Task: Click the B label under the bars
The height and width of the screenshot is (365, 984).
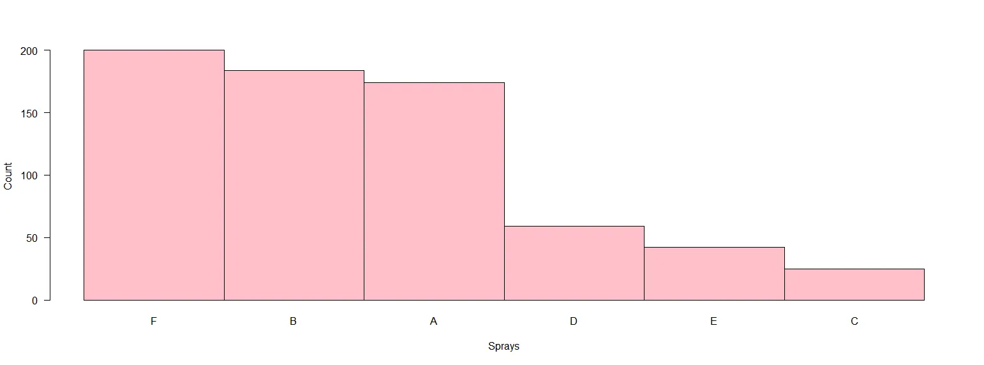Action: point(293,322)
